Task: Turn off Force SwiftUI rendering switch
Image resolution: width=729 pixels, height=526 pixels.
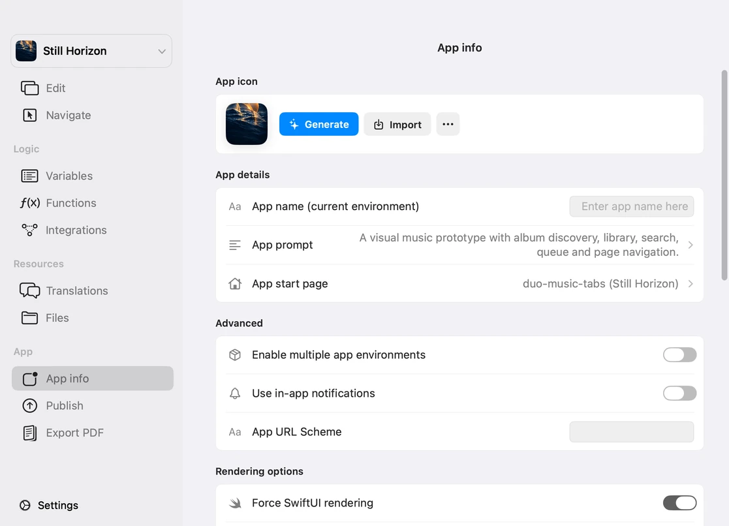Action: (x=679, y=503)
